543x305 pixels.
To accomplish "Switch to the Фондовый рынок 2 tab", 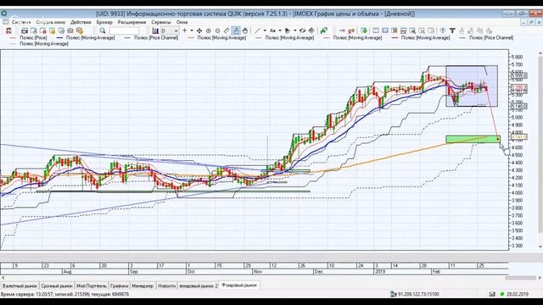I will (x=199, y=286).
